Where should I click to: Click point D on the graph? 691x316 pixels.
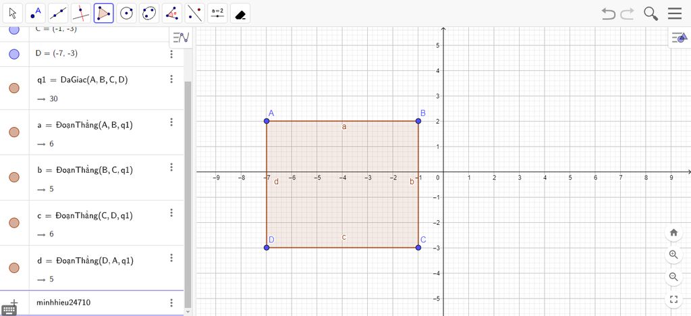pyautogui.click(x=266, y=247)
